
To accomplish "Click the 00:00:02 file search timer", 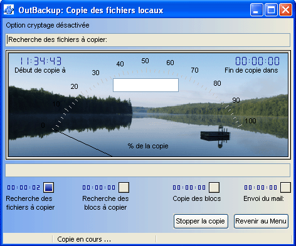I will point(24,188).
